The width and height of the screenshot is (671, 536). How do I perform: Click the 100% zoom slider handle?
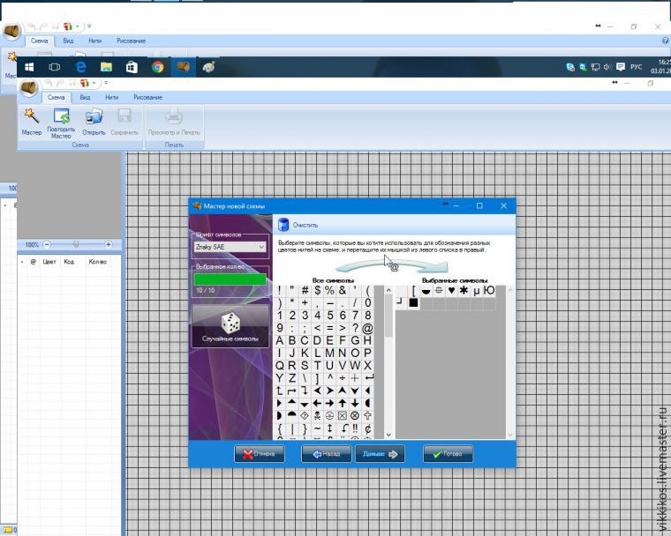pyautogui.click(x=76, y=244)
